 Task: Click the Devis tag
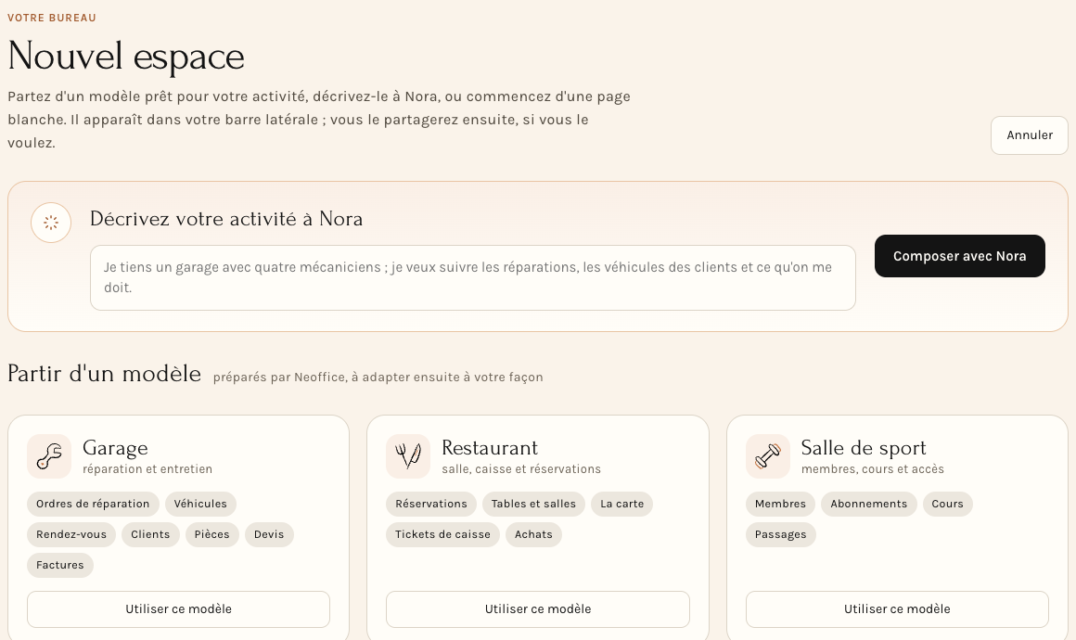coord(269,534)
